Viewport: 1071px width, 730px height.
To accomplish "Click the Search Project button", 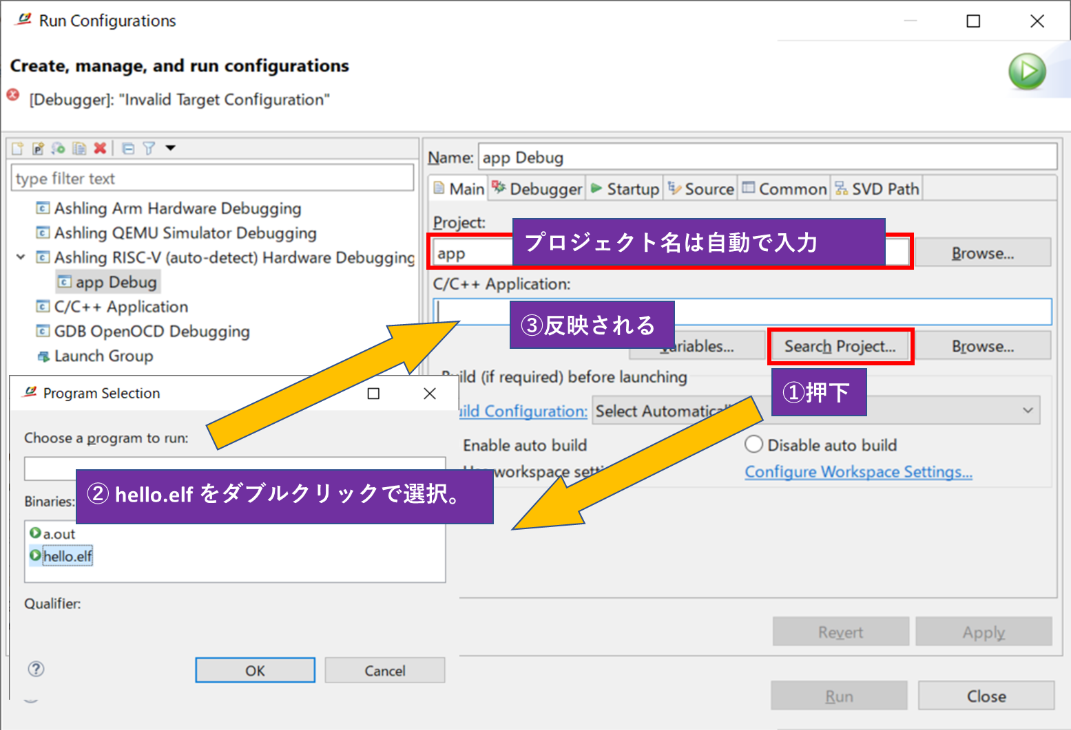I will (x=840, y=346).
